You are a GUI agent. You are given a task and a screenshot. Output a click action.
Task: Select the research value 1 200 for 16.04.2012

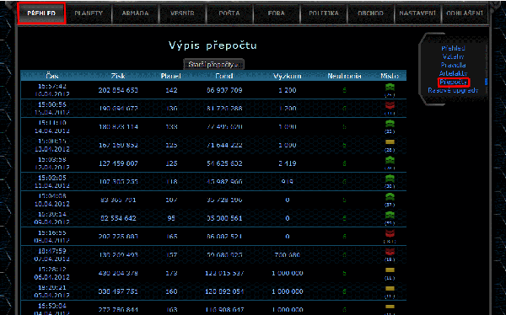288,90
